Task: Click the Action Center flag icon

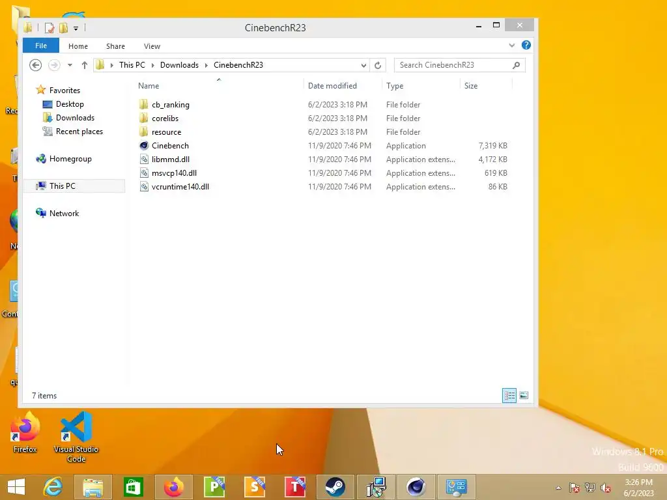Action: 575,488
